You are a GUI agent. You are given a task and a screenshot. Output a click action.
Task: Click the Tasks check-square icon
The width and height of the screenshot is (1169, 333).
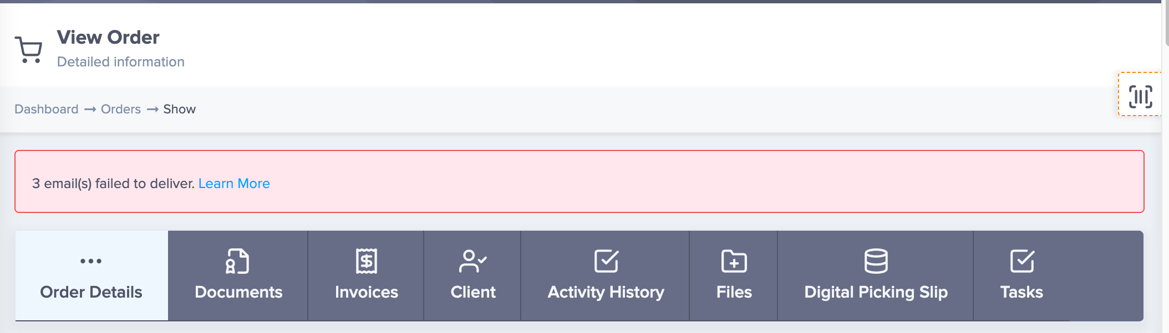[1022, 261]
